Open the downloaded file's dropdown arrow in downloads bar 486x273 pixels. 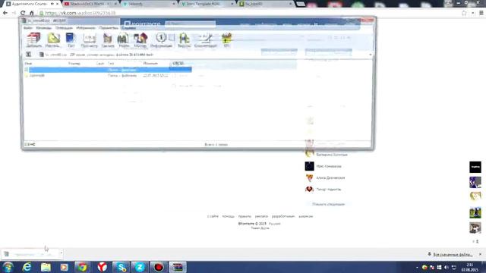pos(61,253)
